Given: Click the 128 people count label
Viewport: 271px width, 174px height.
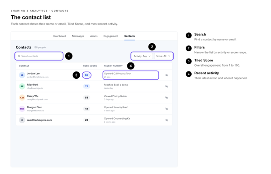Looking at the screenshot, I should tap(40, 47).
